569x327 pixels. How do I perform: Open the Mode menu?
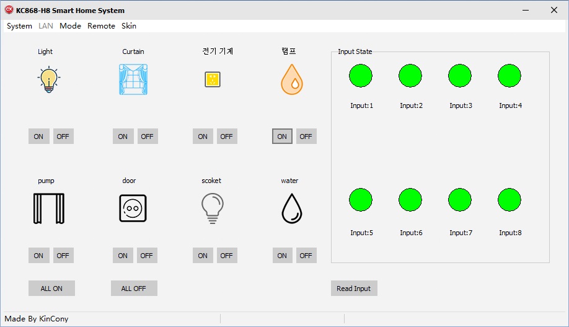(x=70, y=26)
